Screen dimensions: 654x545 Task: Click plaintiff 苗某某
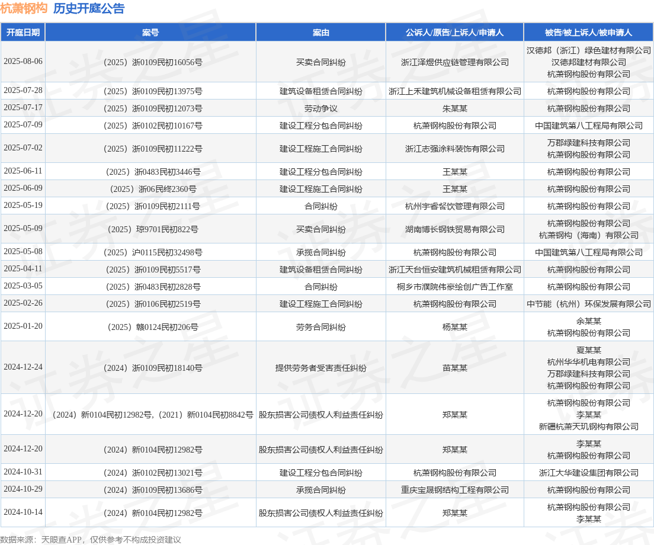pos(454,368)
